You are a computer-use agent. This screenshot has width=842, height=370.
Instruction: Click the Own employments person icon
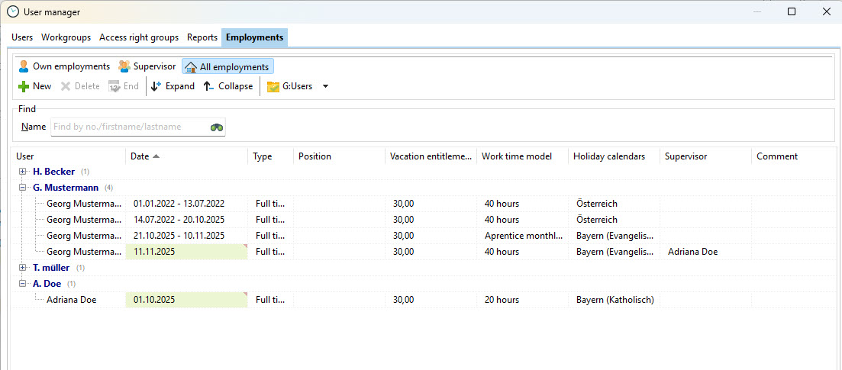pyautogui.click(x=24, y=66)
